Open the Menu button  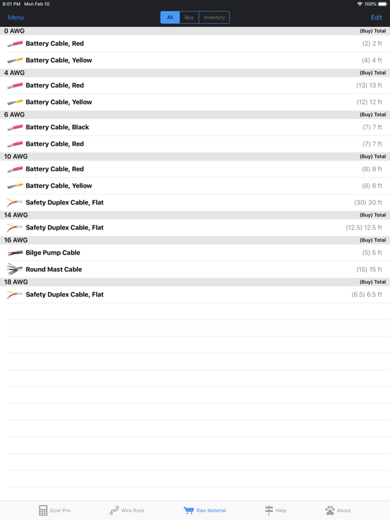click(x=16, y=17)
